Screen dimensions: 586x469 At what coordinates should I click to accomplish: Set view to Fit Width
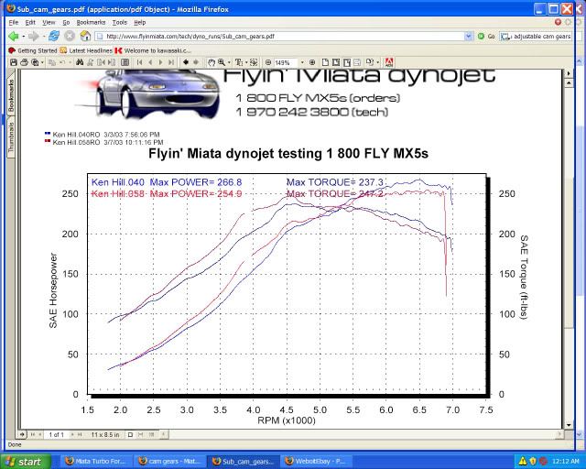346,62
